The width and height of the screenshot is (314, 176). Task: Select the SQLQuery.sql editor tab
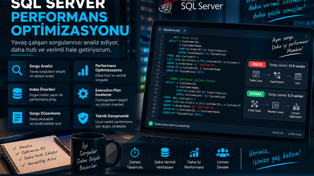click(172, 30)
